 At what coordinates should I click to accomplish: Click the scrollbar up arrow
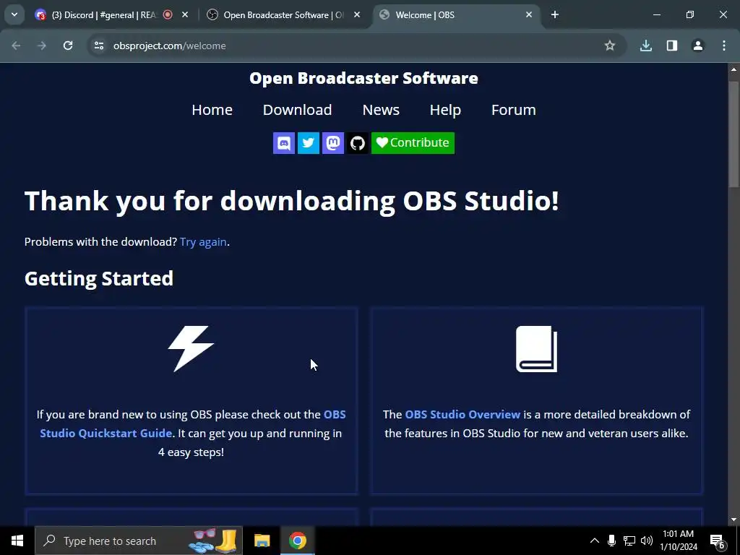click(x=734, y=69)
